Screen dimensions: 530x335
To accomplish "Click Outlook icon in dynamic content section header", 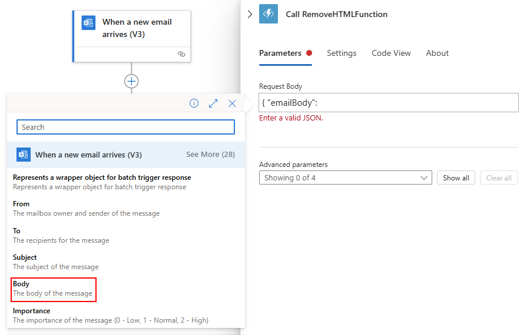I will 24,155.
